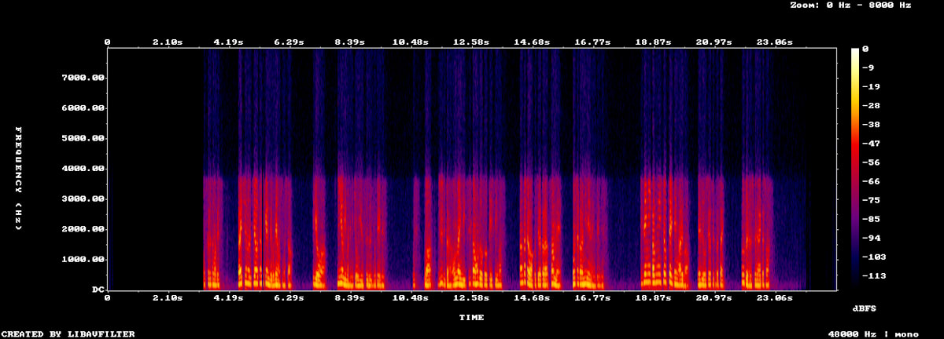Click 23.06s on the bottom time axis

(x=773, y=298)
